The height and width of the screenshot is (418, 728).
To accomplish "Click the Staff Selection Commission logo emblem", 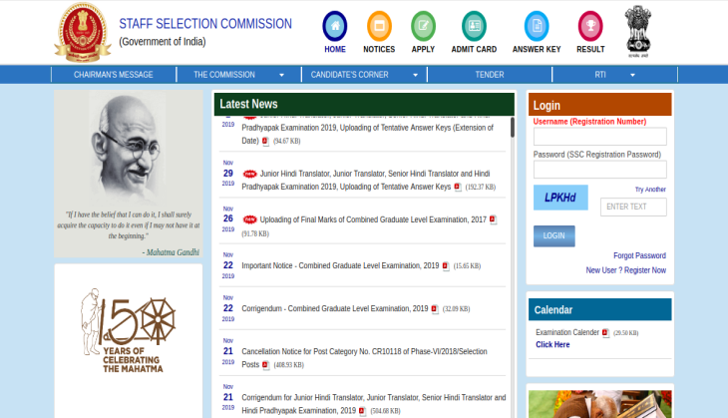I will pos(83,33).
